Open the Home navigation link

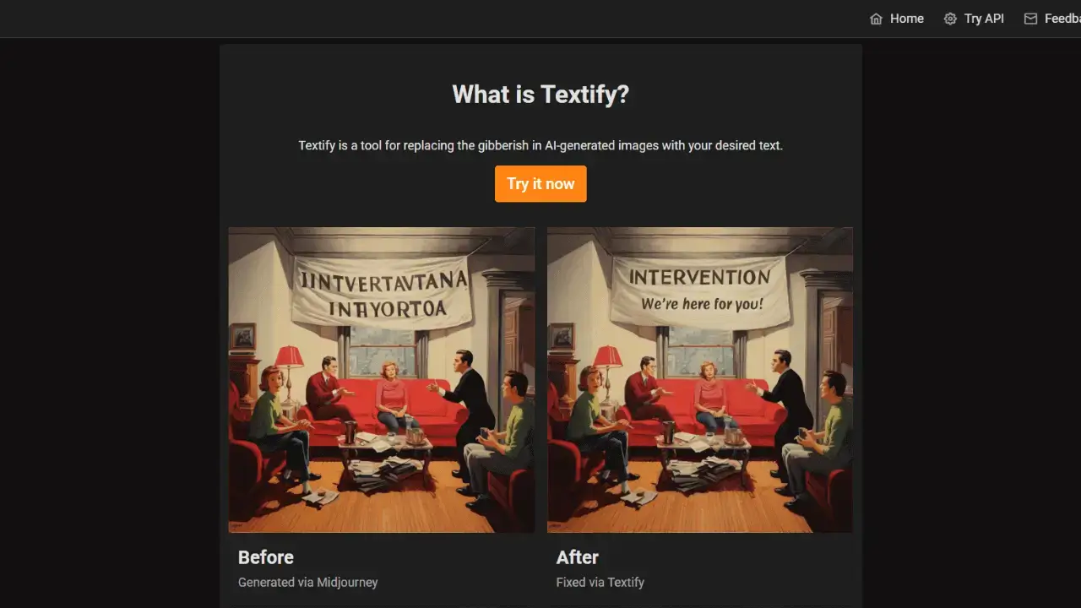click(x=897, y=19)
